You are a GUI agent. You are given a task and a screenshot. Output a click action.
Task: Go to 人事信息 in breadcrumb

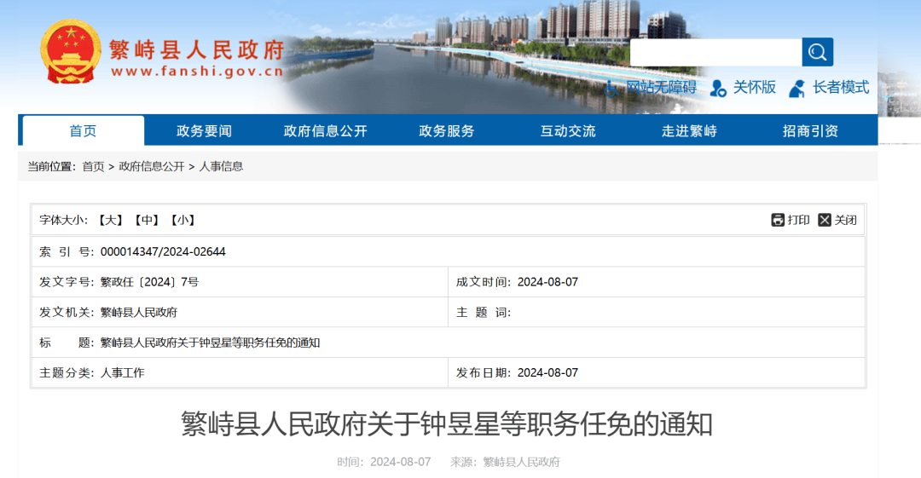(x=221, y=167)
